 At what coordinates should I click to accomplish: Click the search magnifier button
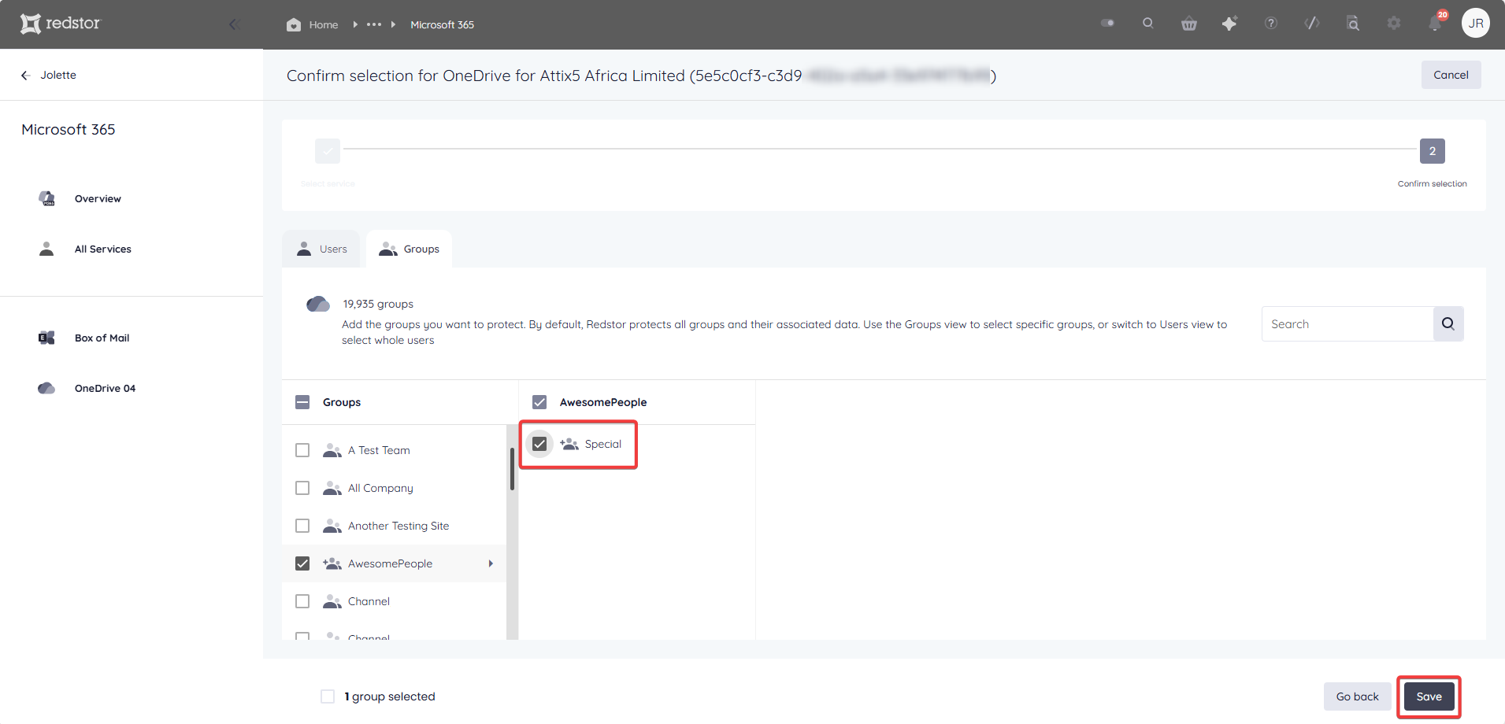[1448, 323]
